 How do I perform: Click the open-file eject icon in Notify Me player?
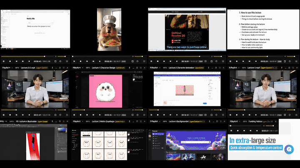click(29, 61)
